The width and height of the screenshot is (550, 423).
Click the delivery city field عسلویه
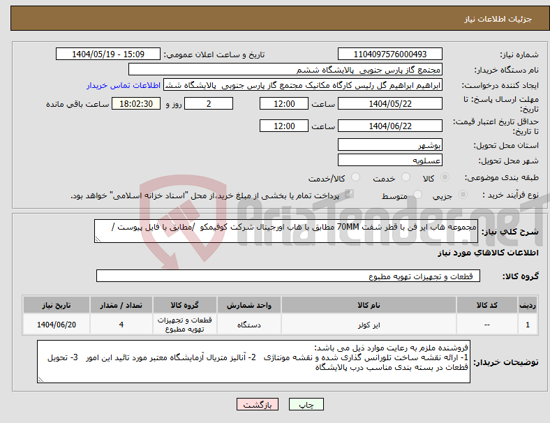click(x=390, y=161)
